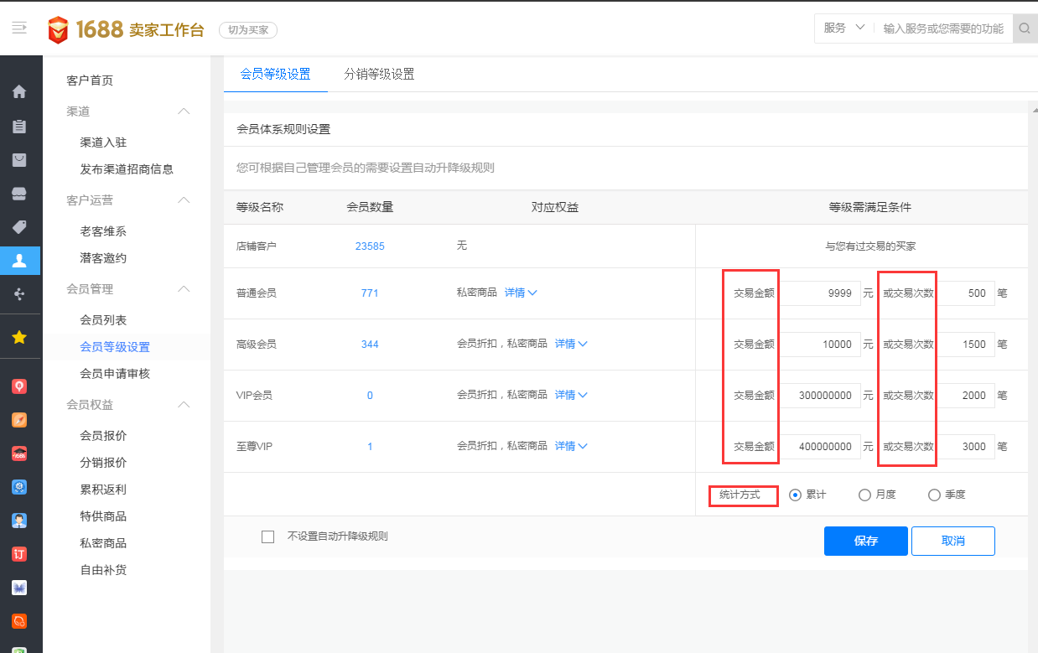The image size is (1038, 653).
Task: Click the search magnifier icon at top right
Action: pyautogui.click(x=1025, y=29)
